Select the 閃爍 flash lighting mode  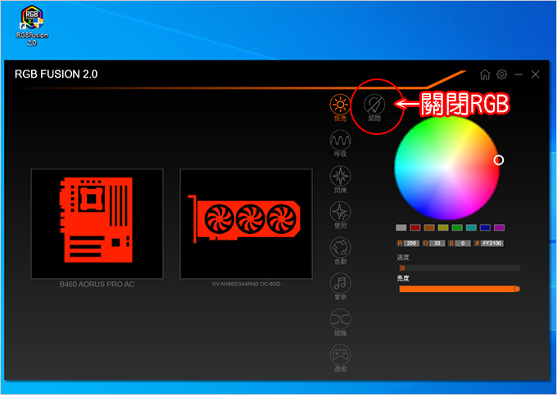coord(340,179)
